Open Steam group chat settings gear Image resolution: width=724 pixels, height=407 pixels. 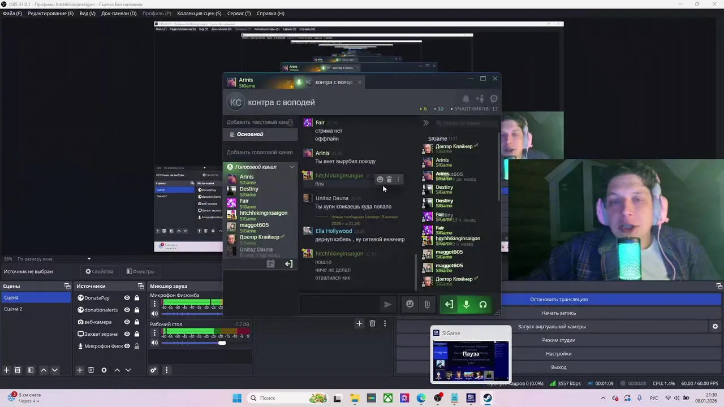pyautogui.click(x=494, y=99)
